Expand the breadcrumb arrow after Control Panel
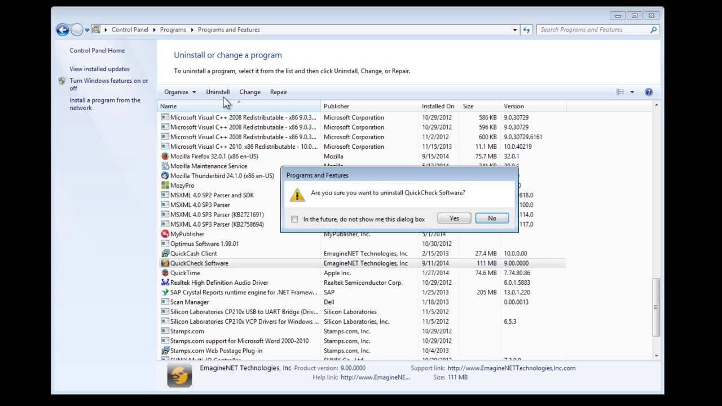The width and height of the screenshot is (722, 406). coord(154,30)
